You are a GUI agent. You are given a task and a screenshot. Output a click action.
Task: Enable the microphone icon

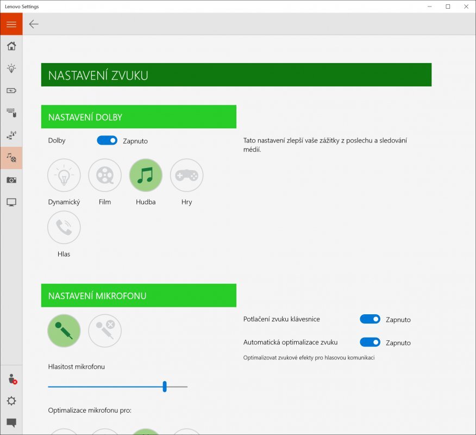[64, 331]
